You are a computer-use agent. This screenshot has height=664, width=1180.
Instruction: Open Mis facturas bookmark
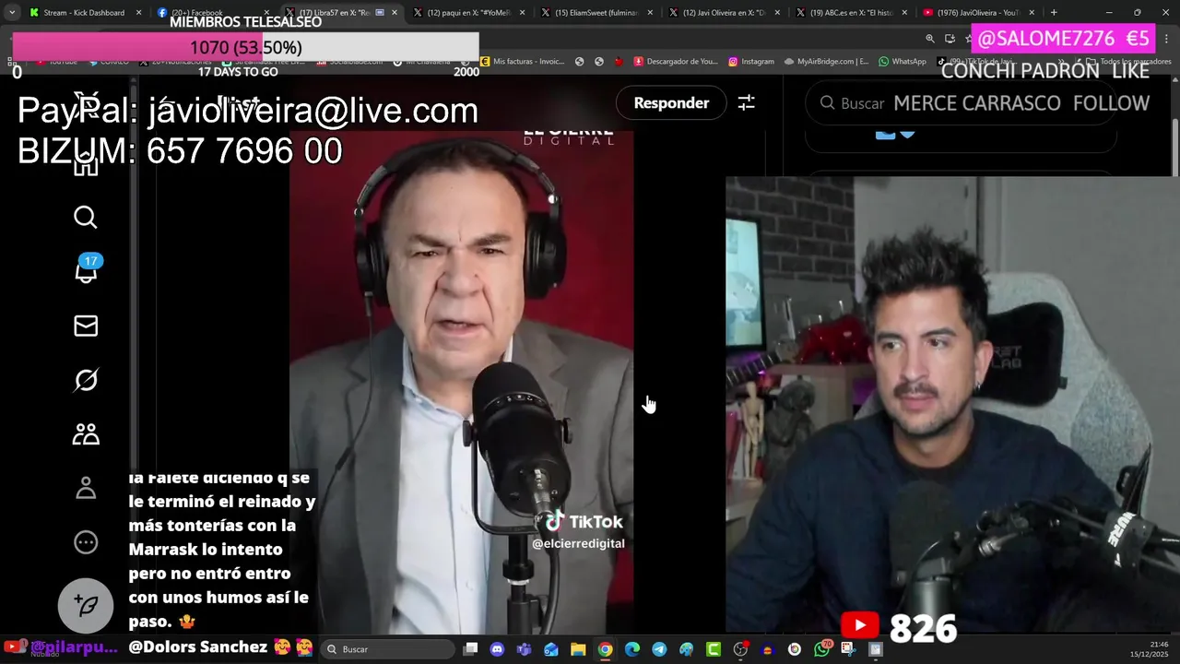(522, 62)
